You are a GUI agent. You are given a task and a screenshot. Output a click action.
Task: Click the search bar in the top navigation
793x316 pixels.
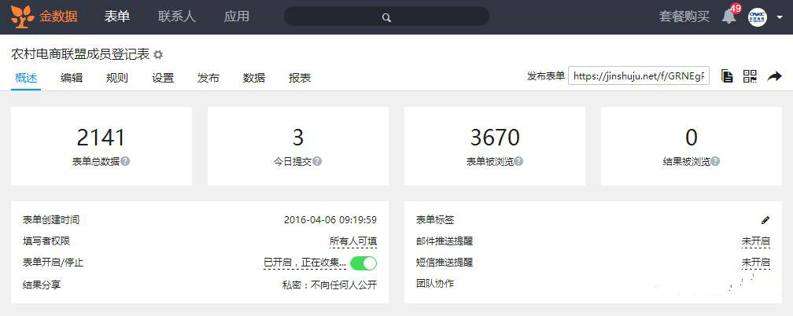click(386, 17)
